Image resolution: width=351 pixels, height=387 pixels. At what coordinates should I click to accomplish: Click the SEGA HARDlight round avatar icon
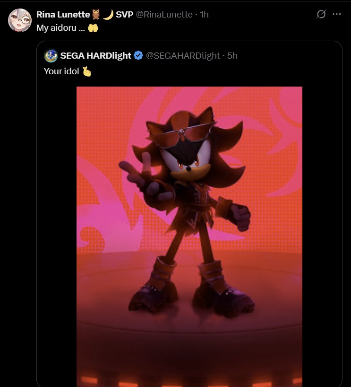(x=51, y=56)
